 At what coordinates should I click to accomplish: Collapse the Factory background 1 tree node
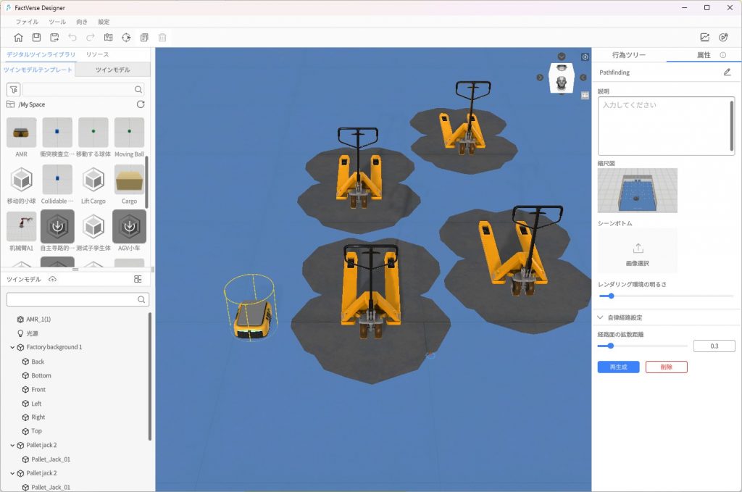pyautogui.click(x=12, y=348)
